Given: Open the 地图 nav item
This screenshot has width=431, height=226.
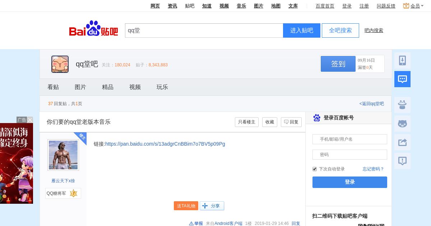Looking at the screenshot, I should tap(276, 6).
